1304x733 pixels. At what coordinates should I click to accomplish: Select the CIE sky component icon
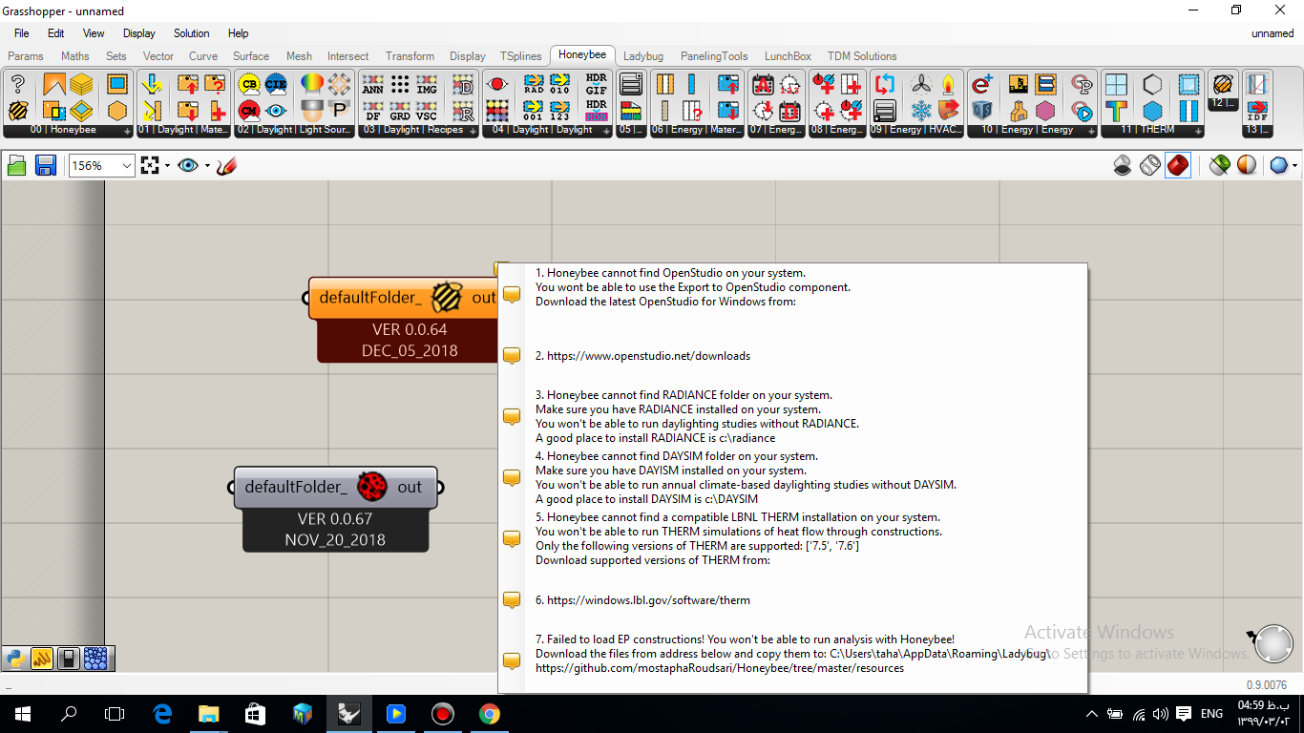pos(276,84)
